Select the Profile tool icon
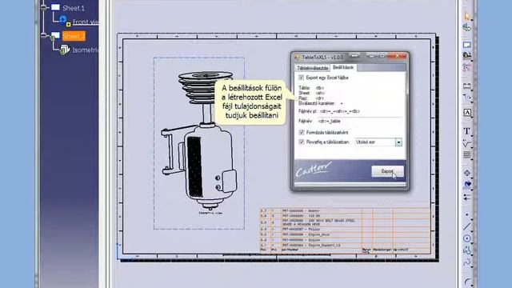512x288 pixels. (467, 250)
